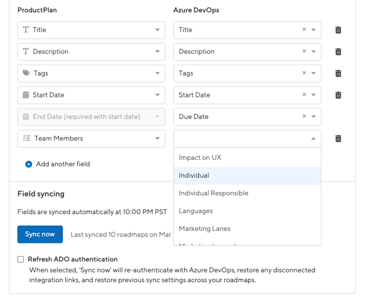Delete the Description field mapping row
The height and width of the screenshot is (299, 365).
[x=338, y=52]
